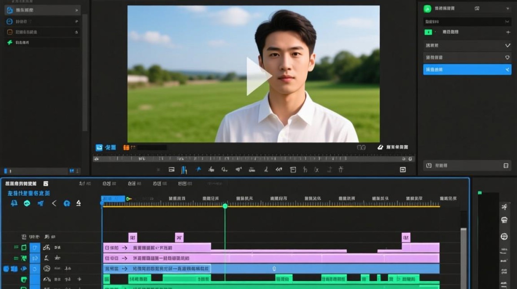Click the green rounded app icon atop right panel

[x=427, y=8]
